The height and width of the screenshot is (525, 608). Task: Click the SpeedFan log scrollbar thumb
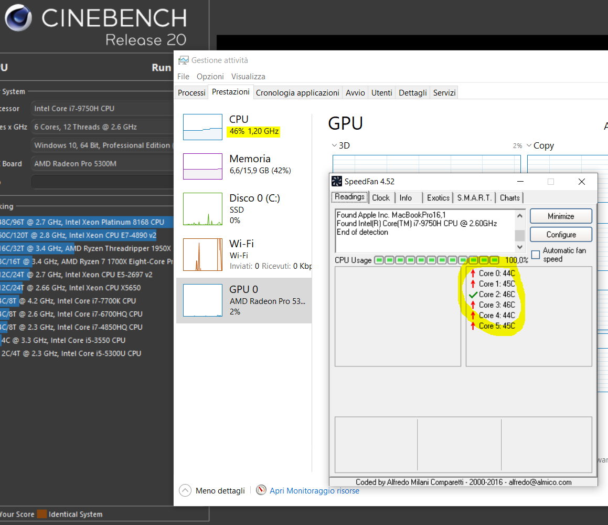point(519,235)
